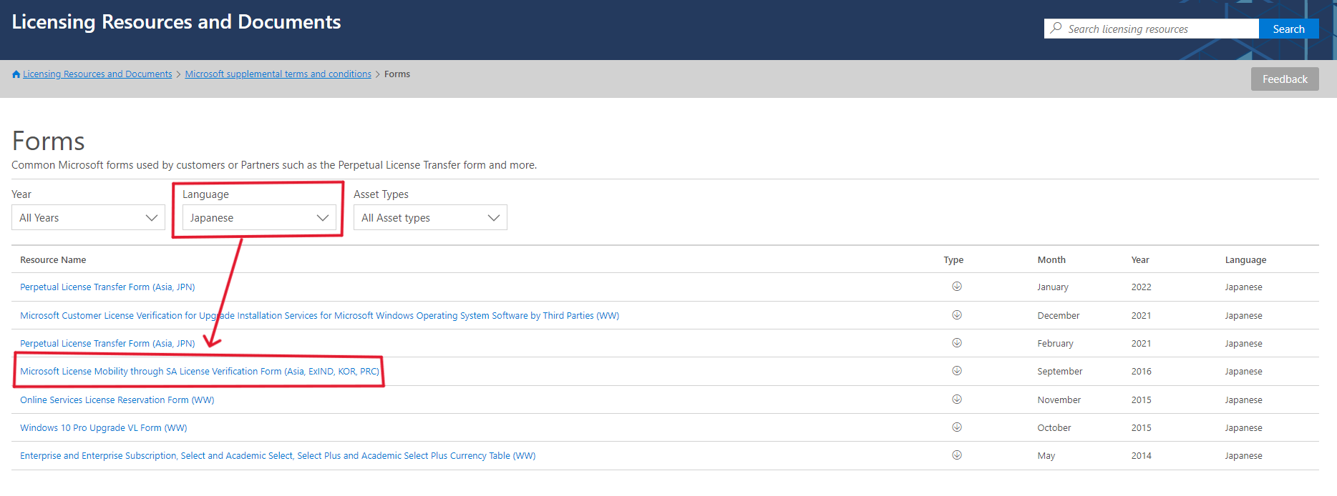Click the November month cell
Image resolution: width=1337 pixels, height=496 pixels.
[x=1059, y=400]
